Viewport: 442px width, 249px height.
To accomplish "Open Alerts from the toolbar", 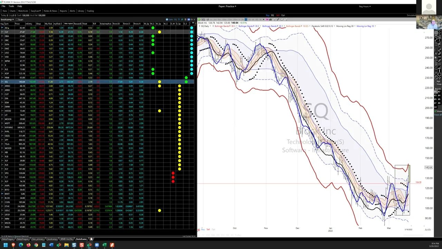I will click(72, 11).
